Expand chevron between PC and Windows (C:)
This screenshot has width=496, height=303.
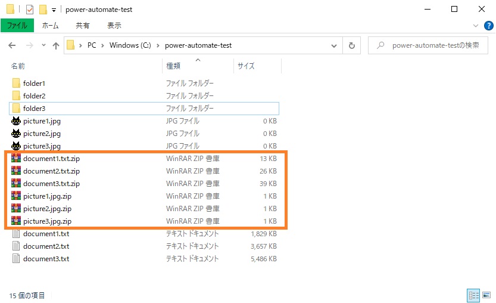[x=103, y=46]
